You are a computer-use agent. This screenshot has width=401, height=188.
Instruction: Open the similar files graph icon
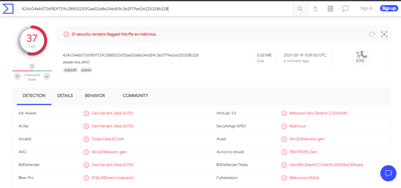coord(384,34)
